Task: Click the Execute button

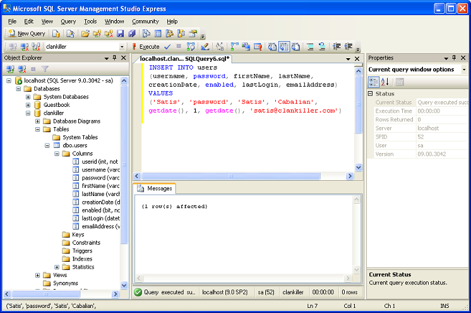Action: [x=146, y=47]
